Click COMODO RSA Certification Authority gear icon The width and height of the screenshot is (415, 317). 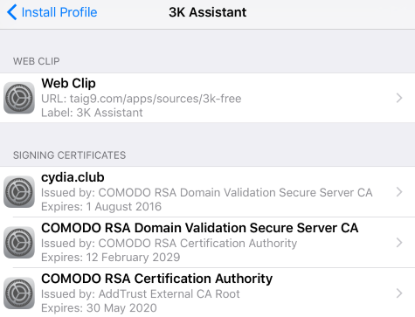click(19, 293)
